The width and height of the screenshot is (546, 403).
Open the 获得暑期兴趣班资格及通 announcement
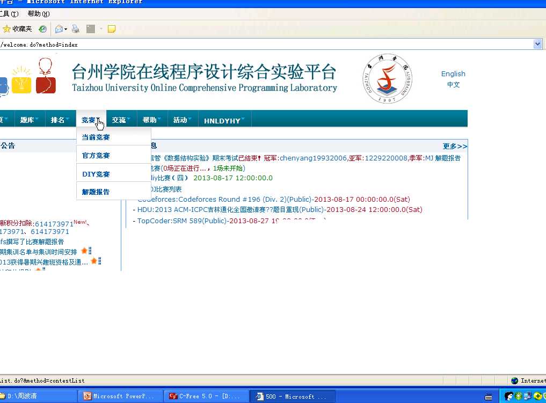tap(44, 262)
